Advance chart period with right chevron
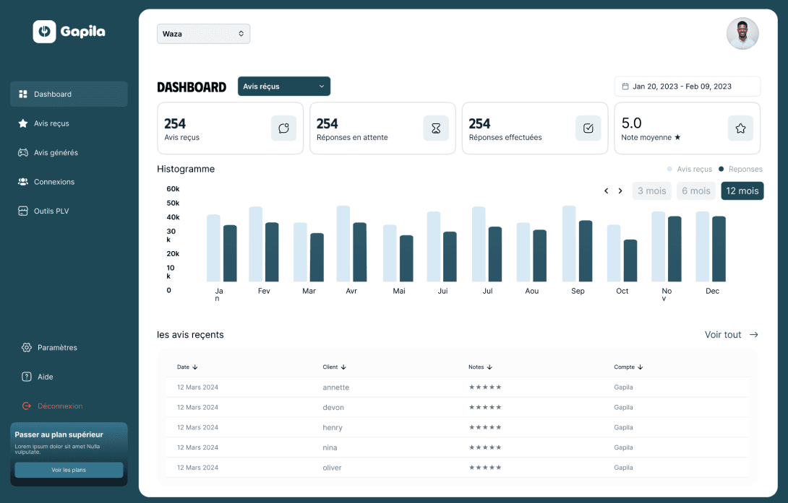The width and height of the screenshot is (788, 503). point(620,191)
